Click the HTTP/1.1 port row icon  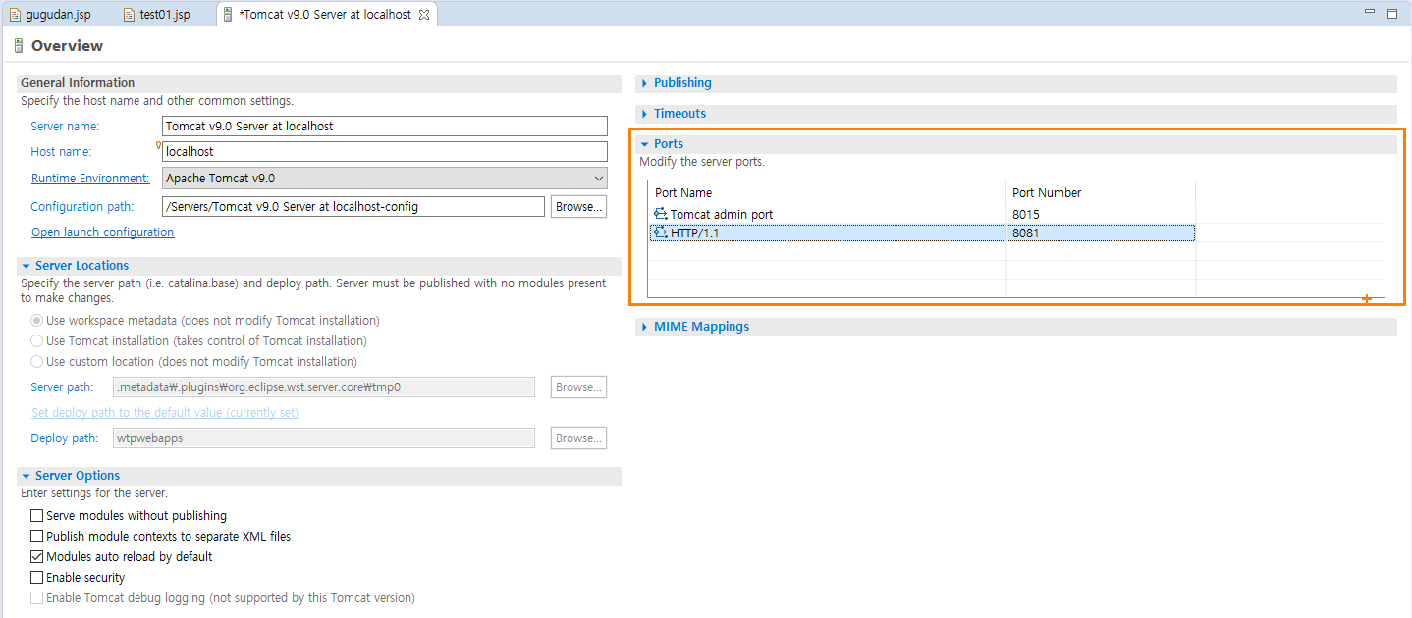click(661, 232)
